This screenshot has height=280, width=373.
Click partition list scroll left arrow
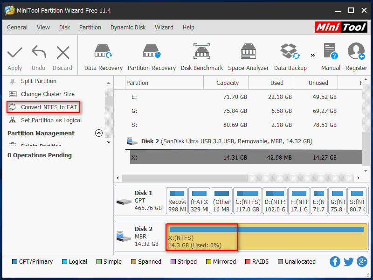(x=117, y=178)
